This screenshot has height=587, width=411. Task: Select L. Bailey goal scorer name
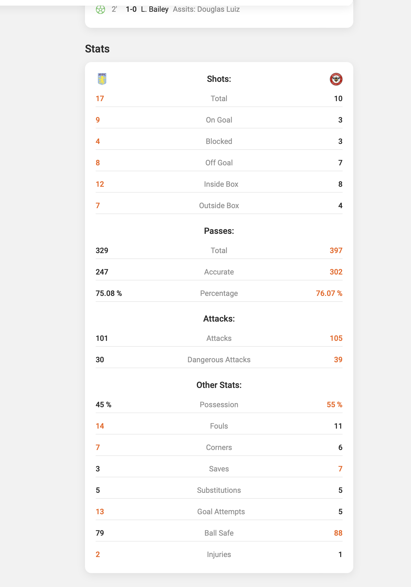(x=155, y=9)
